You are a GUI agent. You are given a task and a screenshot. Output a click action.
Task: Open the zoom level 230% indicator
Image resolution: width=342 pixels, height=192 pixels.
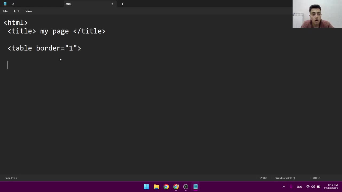click(x=263, y=178)
